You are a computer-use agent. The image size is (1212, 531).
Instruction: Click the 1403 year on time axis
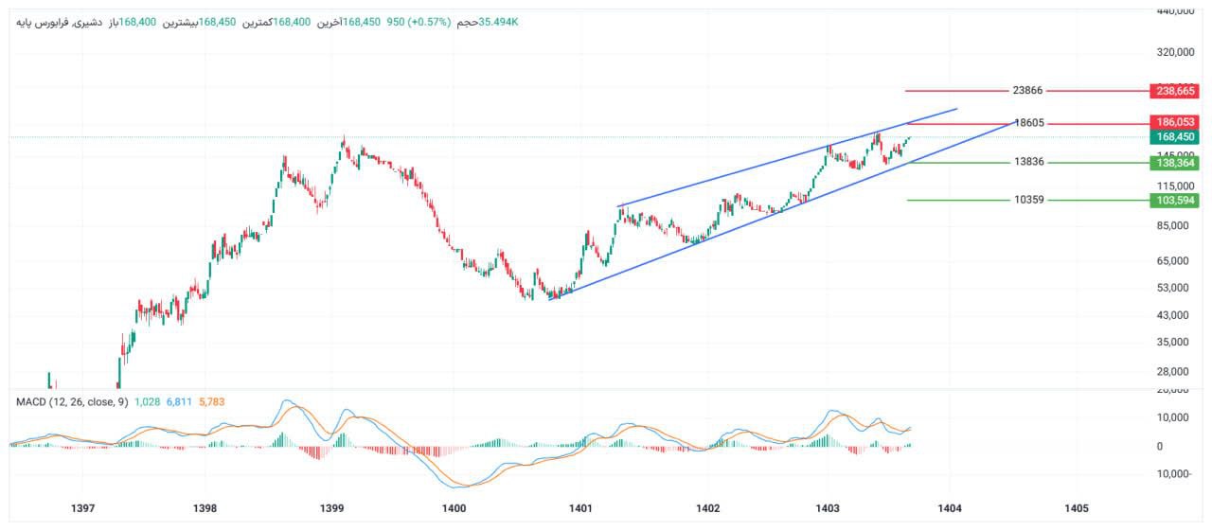click(x=828, y=509)
